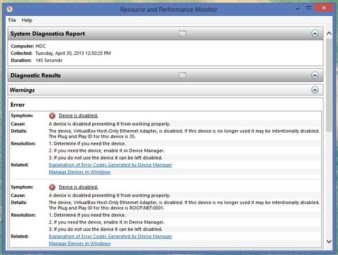
Task: Click text mentioning ROOT\NET\0001
Action: point(106,208)
